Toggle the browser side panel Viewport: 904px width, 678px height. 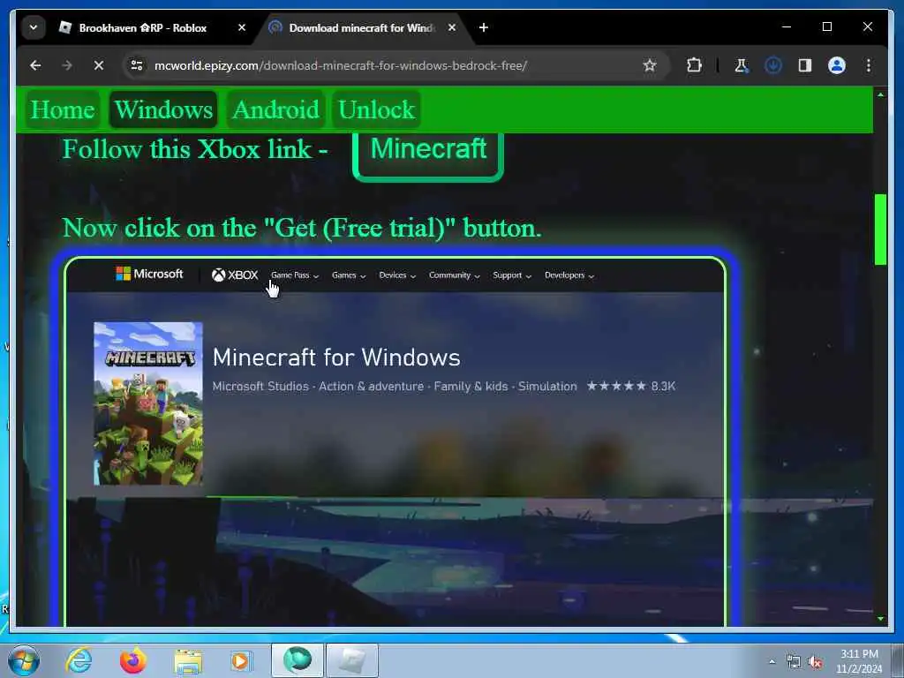pos(805,65)
